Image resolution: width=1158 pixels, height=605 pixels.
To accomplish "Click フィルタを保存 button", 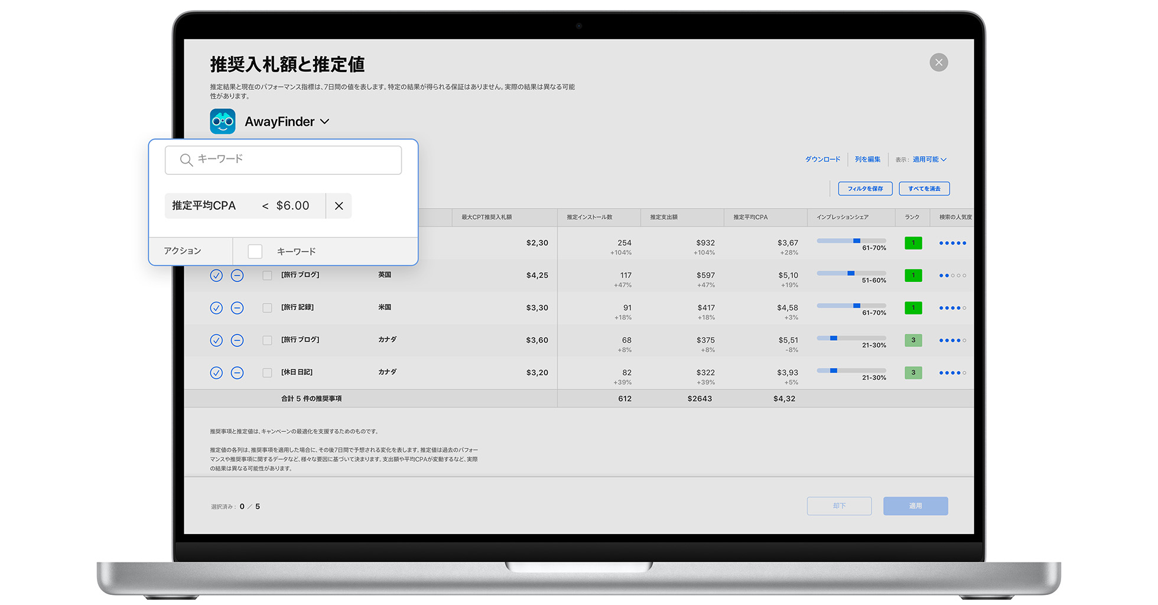I will [x=865, y=188].
